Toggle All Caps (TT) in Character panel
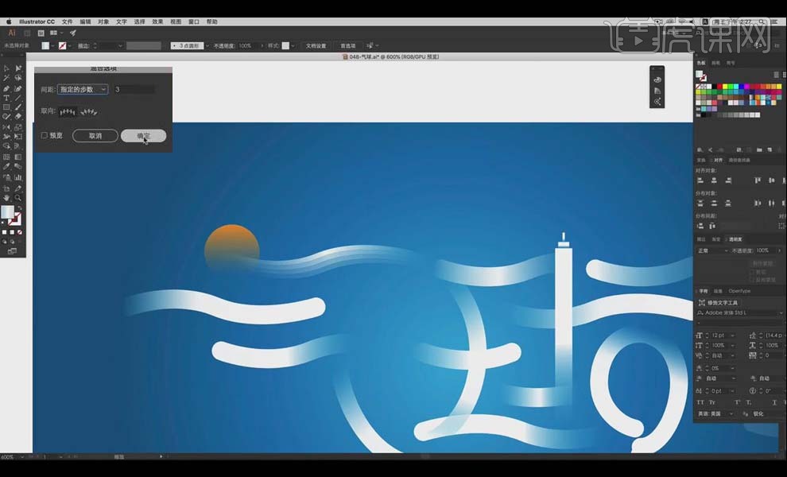 pos(700,402)
